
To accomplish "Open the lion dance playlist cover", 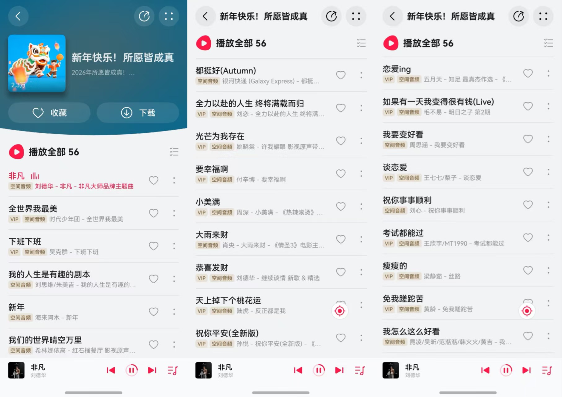I will tap(37, 63).
